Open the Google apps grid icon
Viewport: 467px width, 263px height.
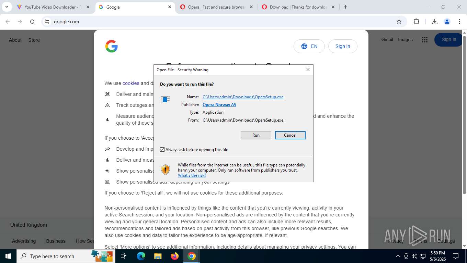pyautogui.click(x=425, y=40)
